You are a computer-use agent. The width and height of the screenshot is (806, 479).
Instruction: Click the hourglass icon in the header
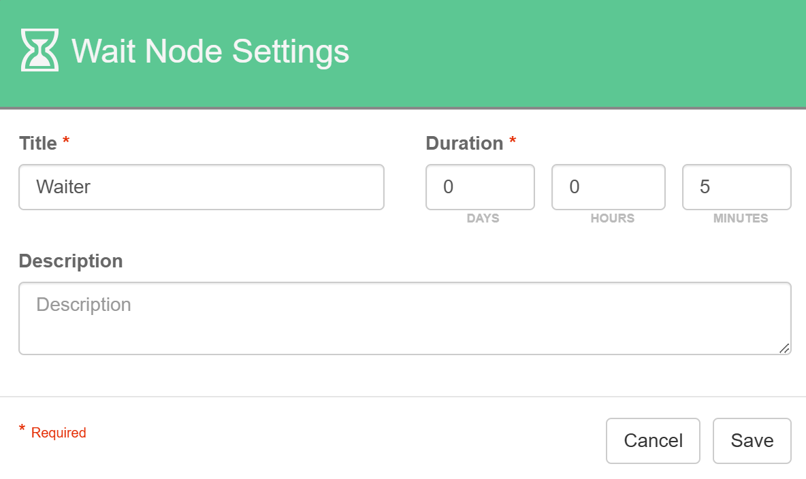point(39,50)
